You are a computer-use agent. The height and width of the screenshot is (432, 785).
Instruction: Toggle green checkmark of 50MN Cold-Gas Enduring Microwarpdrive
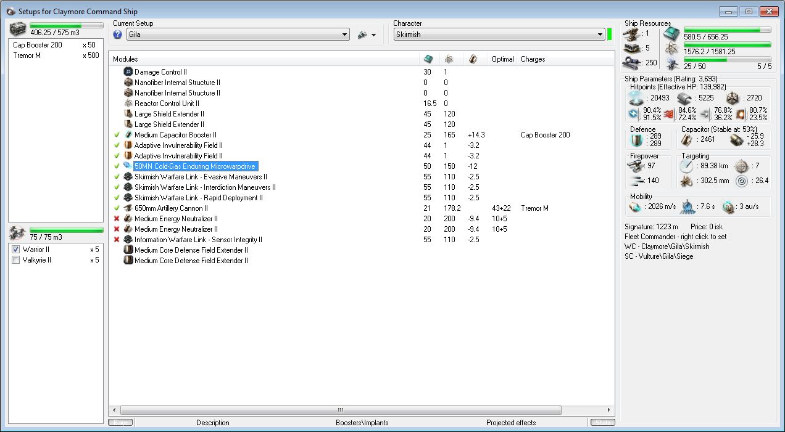point(117,166)
